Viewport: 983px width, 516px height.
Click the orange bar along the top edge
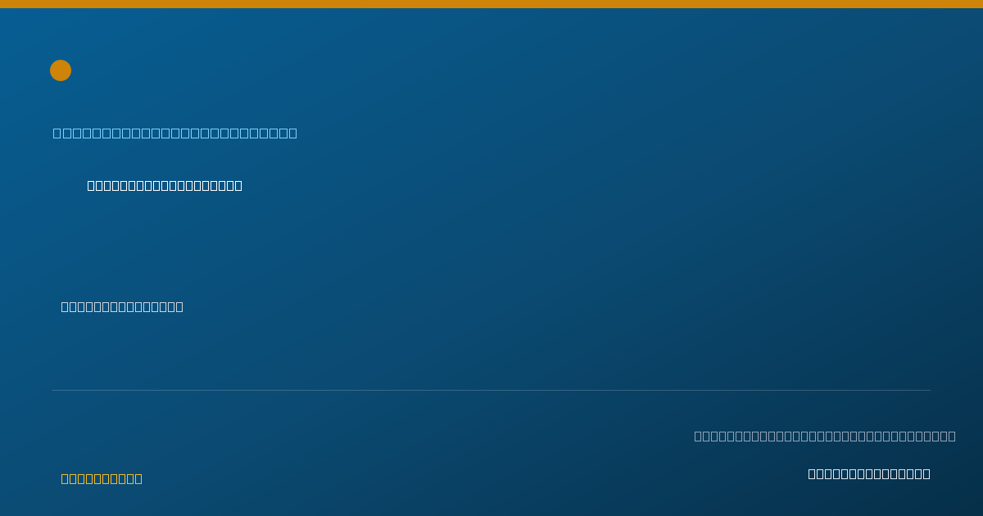pyautogui.click(x=491, y=4)
